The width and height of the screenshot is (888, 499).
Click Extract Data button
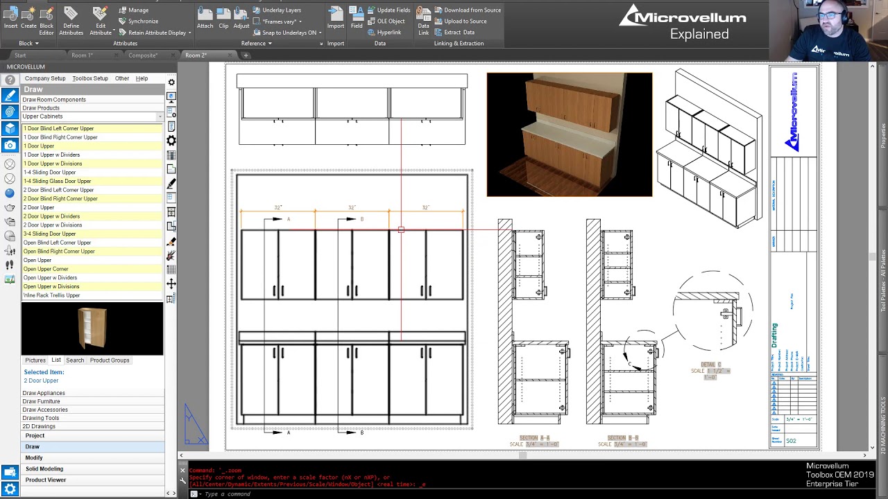coord(455,33)
